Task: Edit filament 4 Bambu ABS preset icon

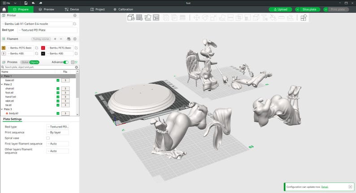Action: click(x=76, y=53)
